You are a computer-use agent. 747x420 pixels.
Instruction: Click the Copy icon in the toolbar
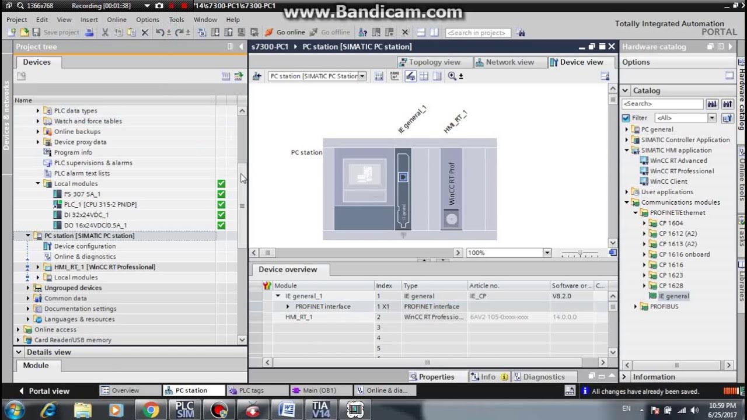[x=118, y=32]
